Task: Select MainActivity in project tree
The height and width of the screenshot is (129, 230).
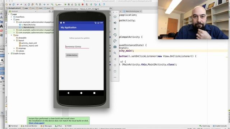Action: [29, 27]
